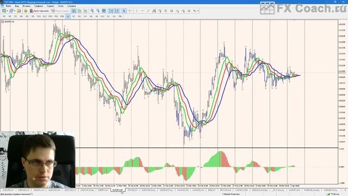Image resolution: width=348 pixels, height=196 pixels.
Task: Set timeframe to W1
Action: click(x=114, y=16)
